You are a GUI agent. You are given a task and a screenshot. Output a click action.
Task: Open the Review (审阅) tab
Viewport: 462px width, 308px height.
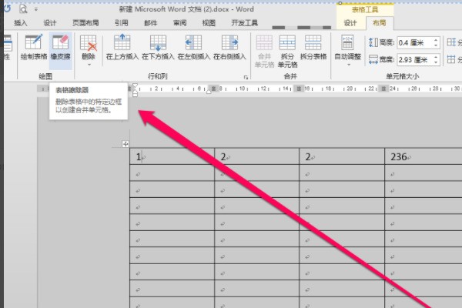click(x=179, y=23)
